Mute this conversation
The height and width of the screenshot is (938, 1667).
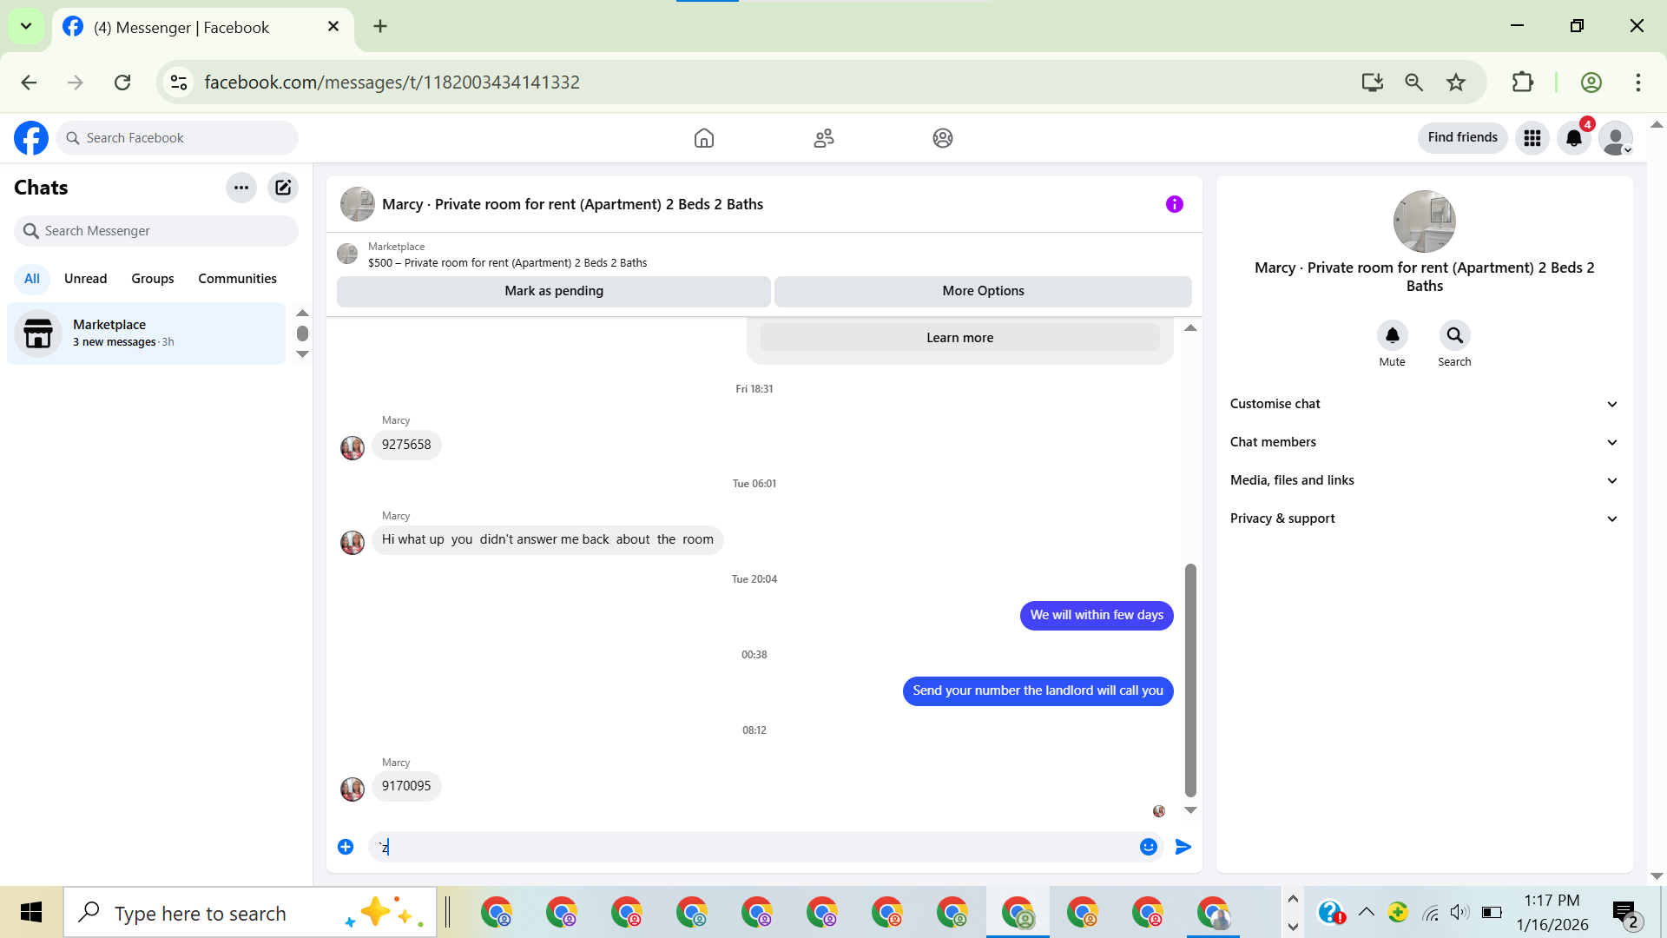click(x=1392, y=336)
